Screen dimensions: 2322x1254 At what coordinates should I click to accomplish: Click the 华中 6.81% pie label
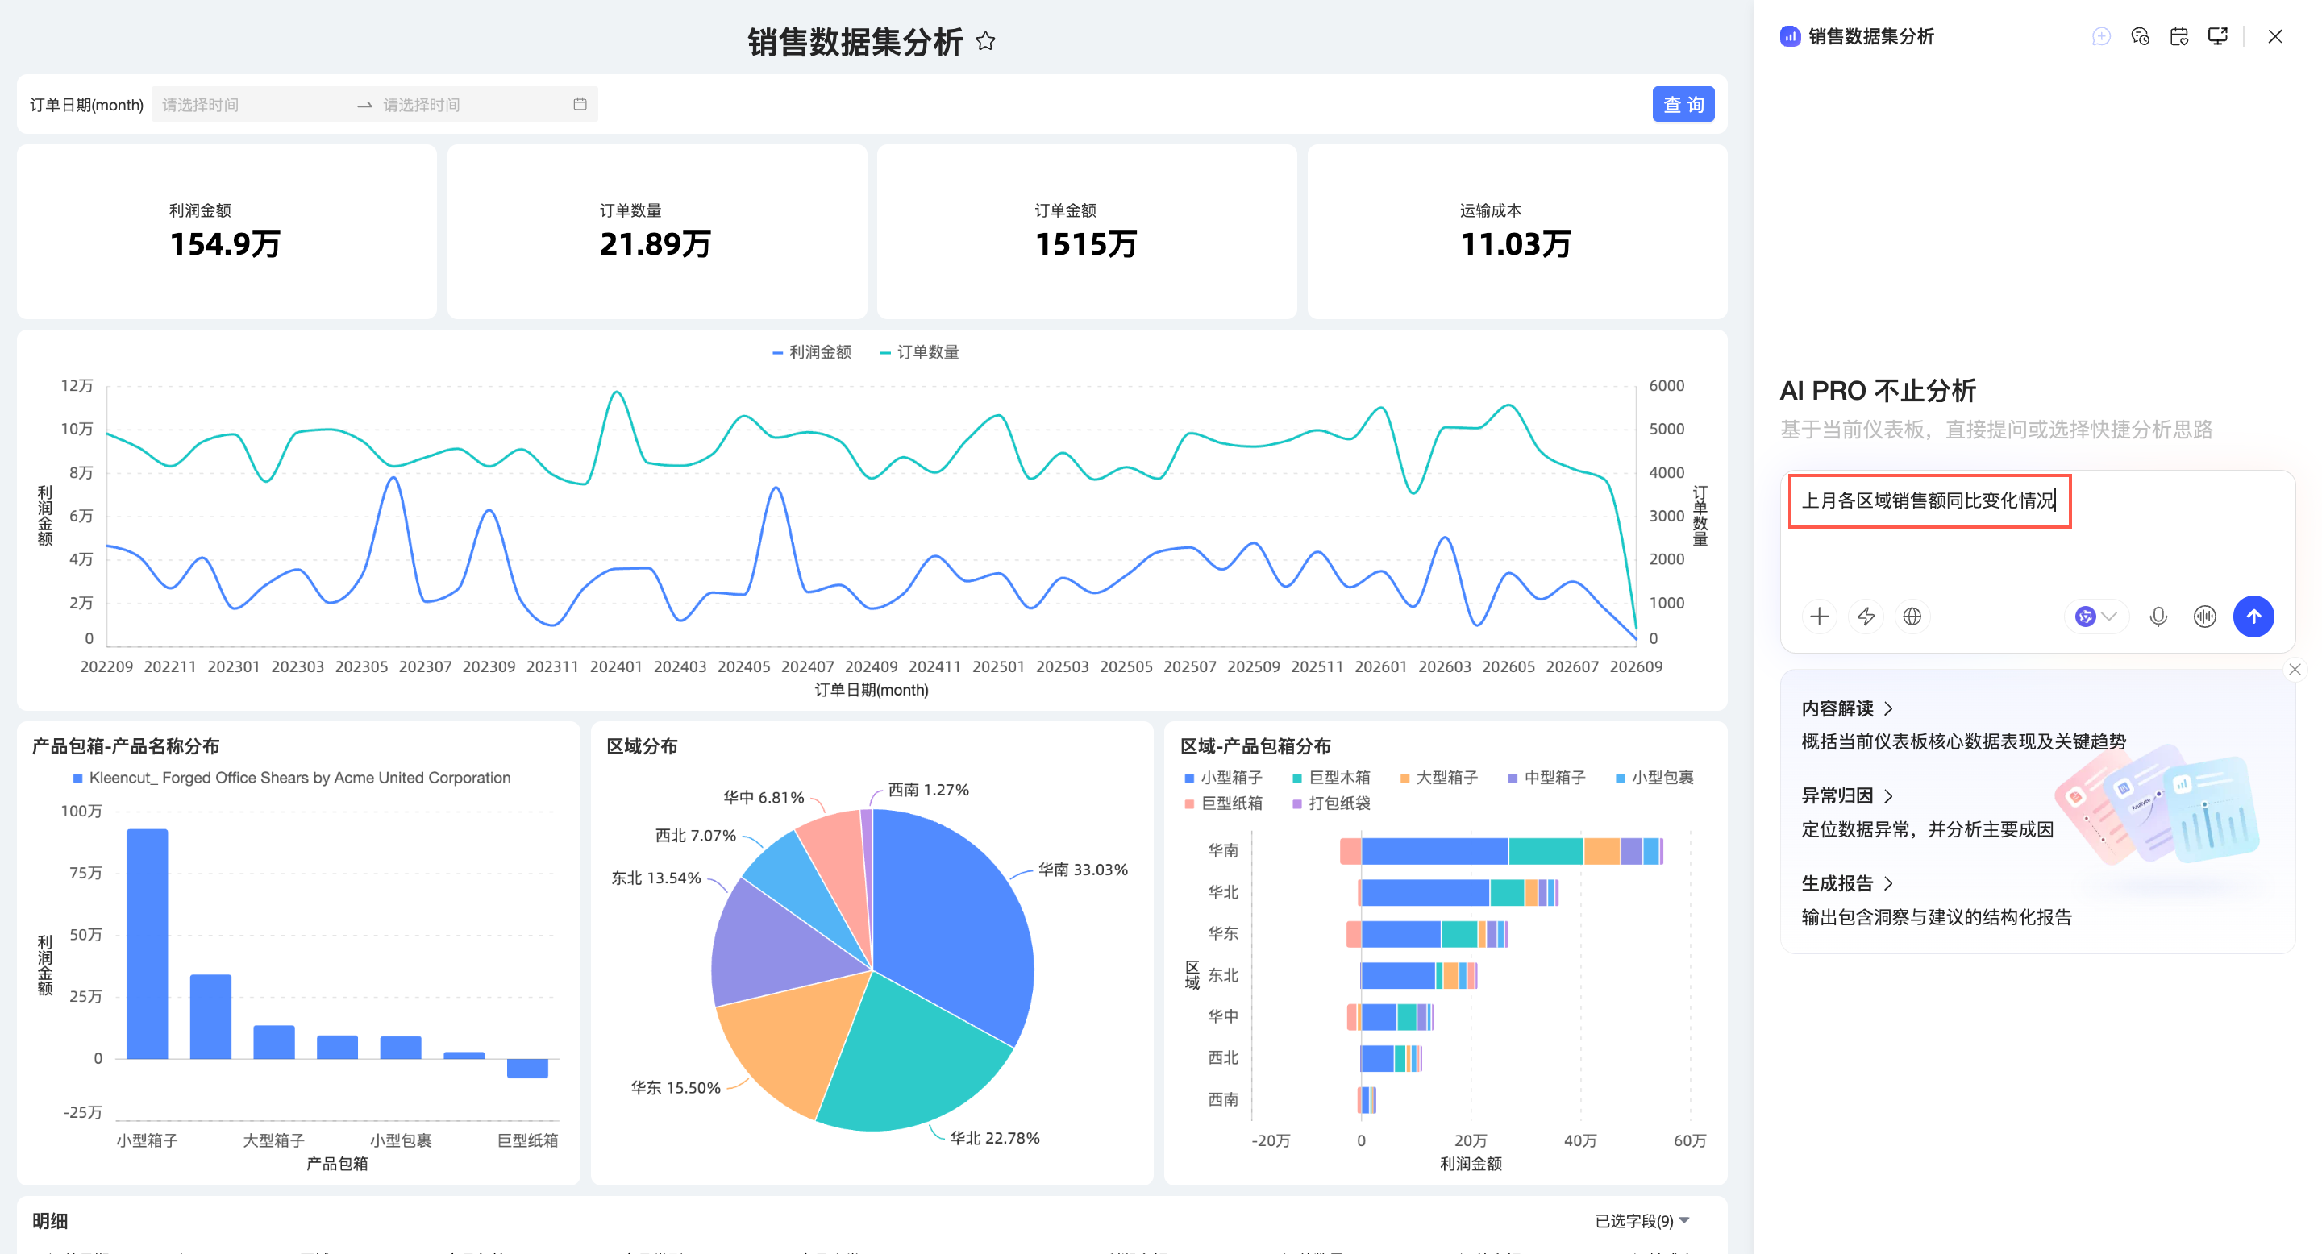[x=764, y=797]
